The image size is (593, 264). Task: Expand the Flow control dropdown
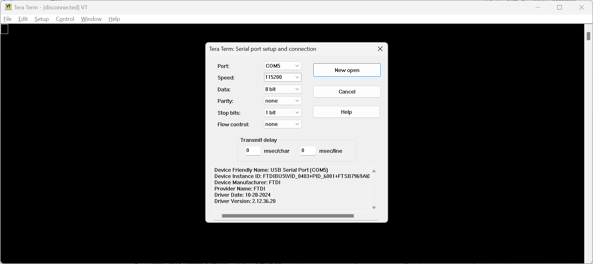283,124
